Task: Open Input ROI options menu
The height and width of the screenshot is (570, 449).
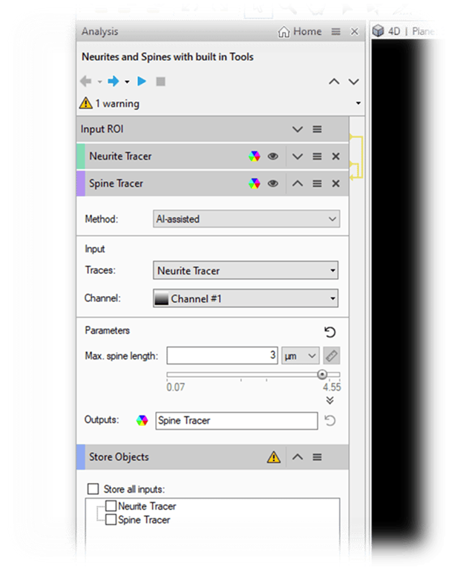Action: (x=317, y=129)
